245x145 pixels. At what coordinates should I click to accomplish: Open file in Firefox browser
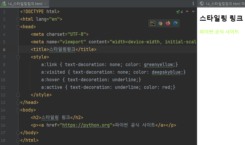[168, 23]
